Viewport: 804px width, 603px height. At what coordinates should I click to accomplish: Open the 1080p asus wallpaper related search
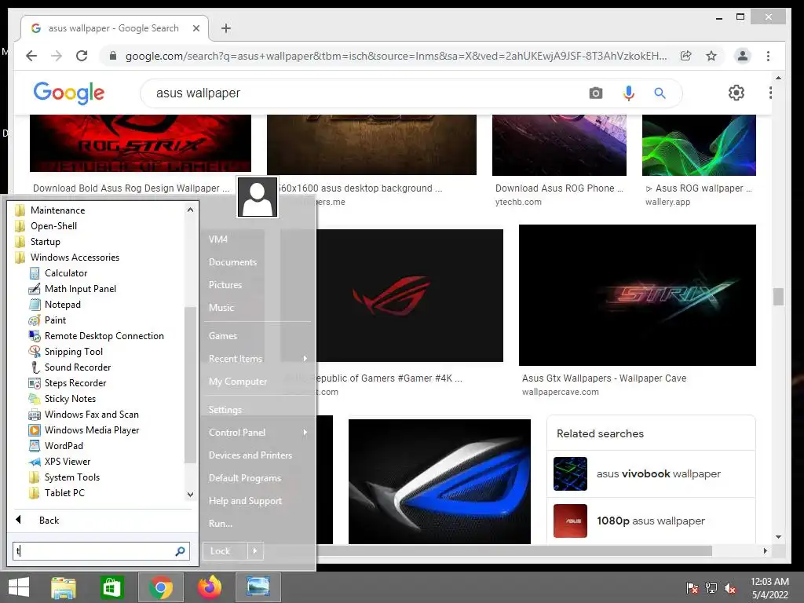click(x=651, y=521)
